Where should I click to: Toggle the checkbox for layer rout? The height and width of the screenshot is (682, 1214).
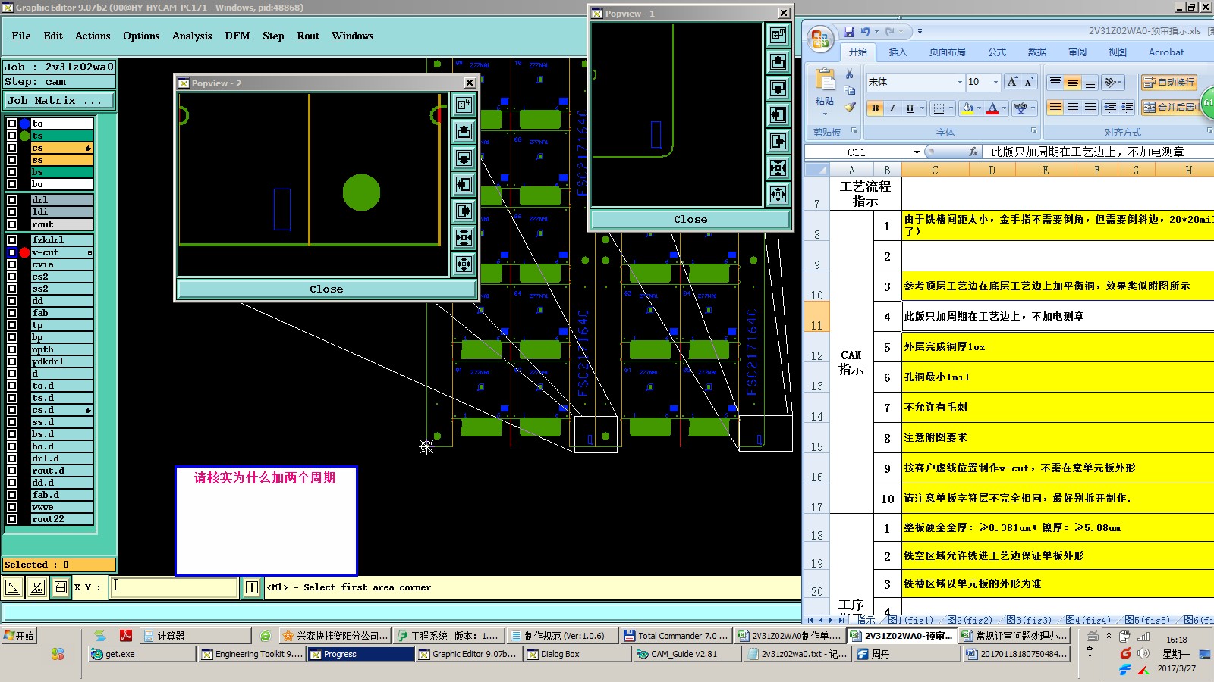pyautogui.click(x=12, y=224)
